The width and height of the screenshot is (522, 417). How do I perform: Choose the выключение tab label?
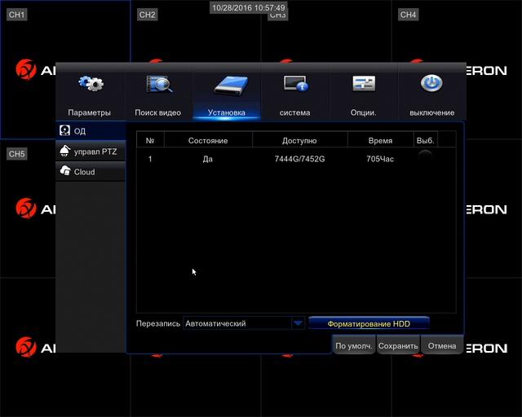pyautogui.click(x=431, y=112)
